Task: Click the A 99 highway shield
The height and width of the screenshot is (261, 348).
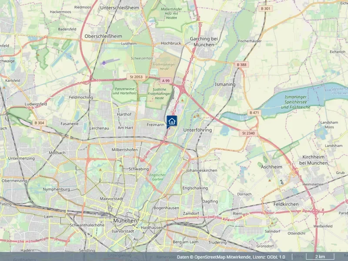Action: click(x=166, y=81)
